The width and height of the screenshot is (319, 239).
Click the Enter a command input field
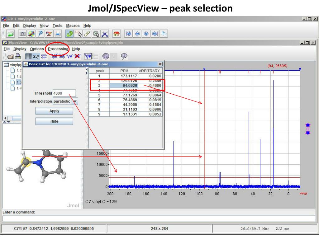click(159, 218)
